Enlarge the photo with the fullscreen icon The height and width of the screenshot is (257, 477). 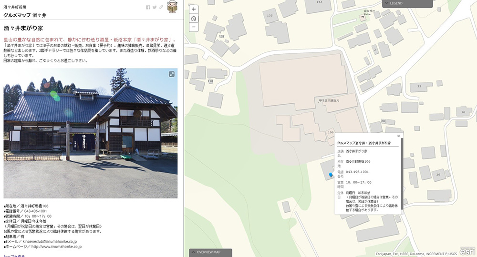(172, 74)
